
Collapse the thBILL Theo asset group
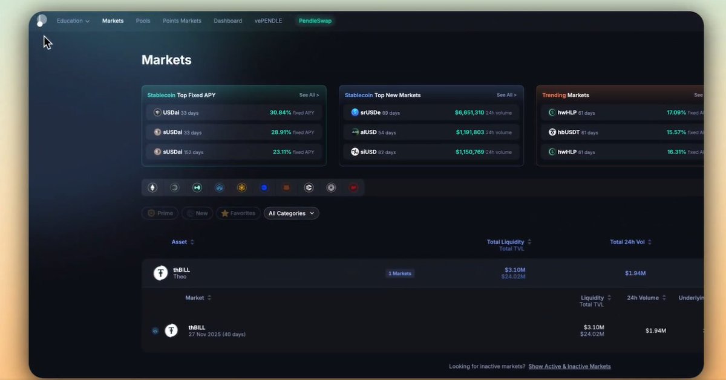tap(423, 273)
